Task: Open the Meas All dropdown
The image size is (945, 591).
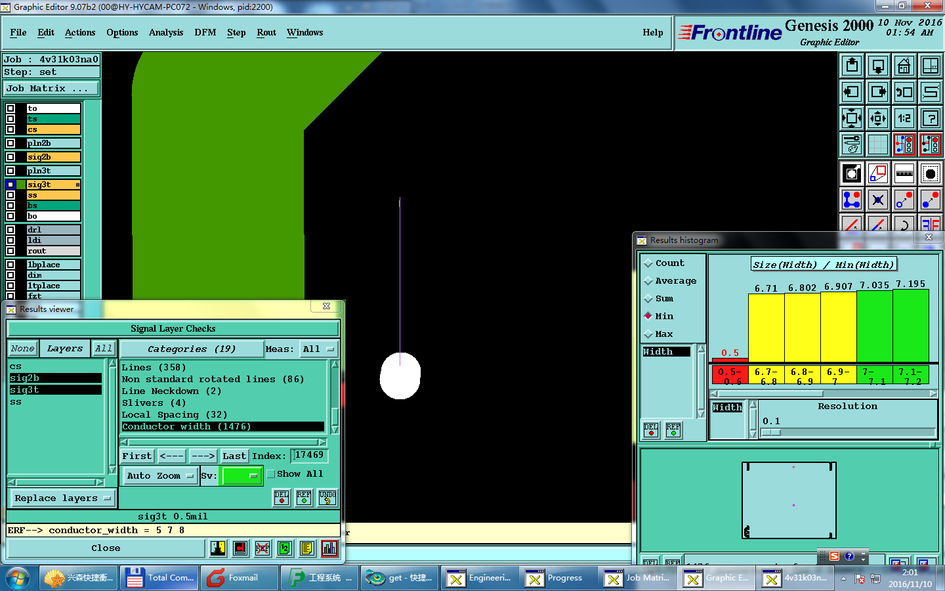Action: 318,349
